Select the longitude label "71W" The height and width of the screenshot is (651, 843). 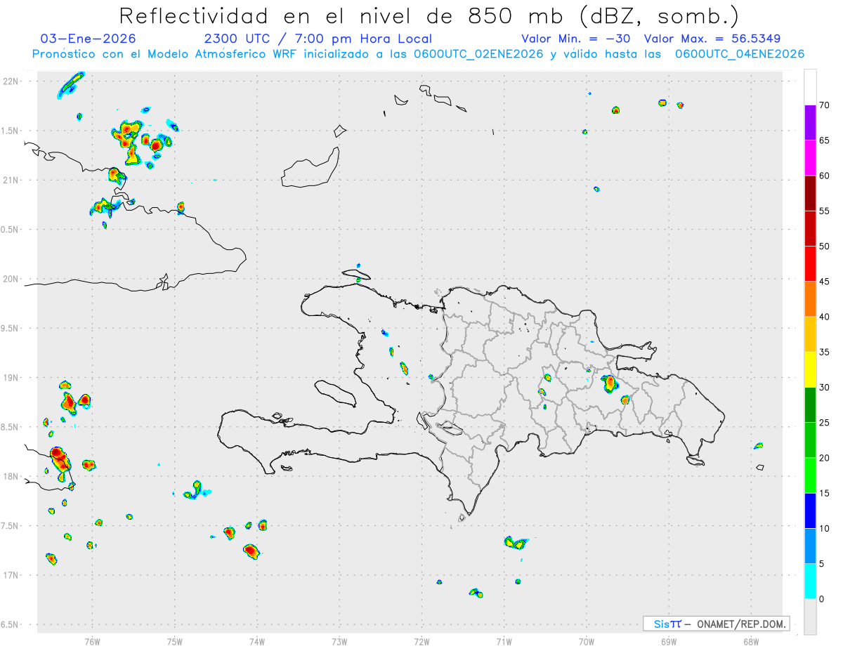tap(504, 641)
